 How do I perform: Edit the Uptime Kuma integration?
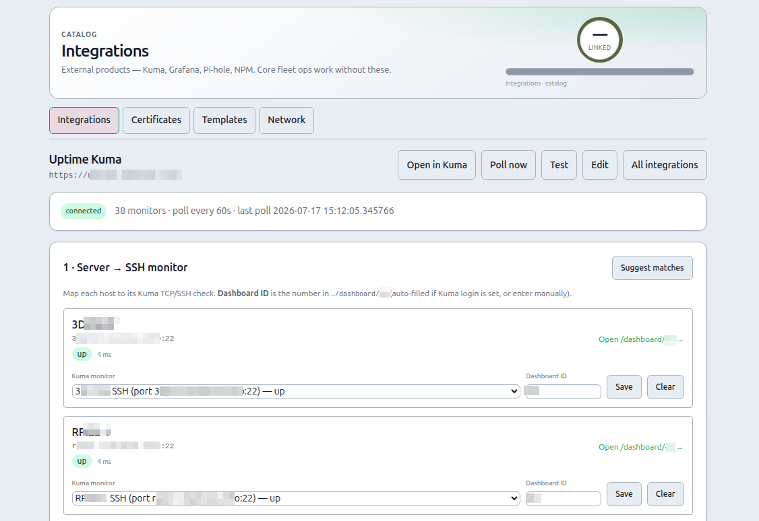tap(600, 165)
